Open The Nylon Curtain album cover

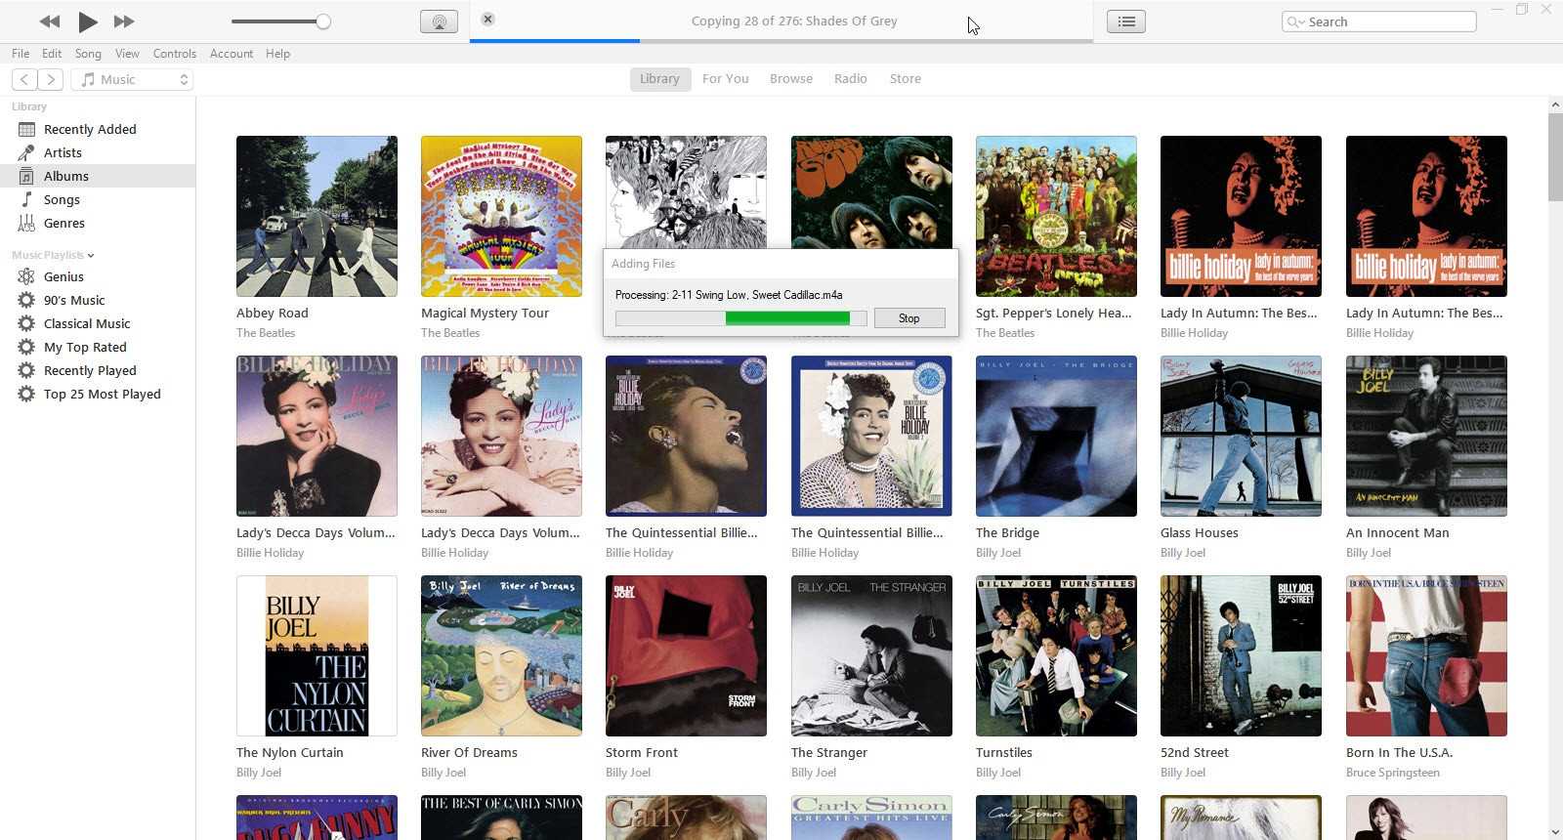click(317, 655)
